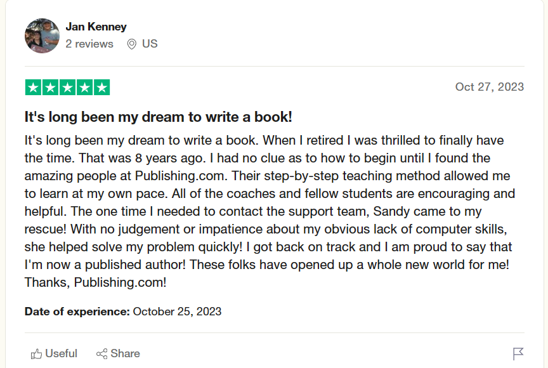Click the fourth green rating star
This screenshot has height=368, width=548.
[84, 88]
